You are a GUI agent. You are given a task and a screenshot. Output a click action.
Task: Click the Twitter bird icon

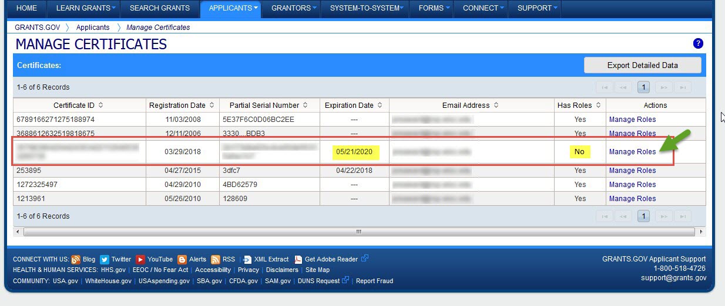point(105,259)
